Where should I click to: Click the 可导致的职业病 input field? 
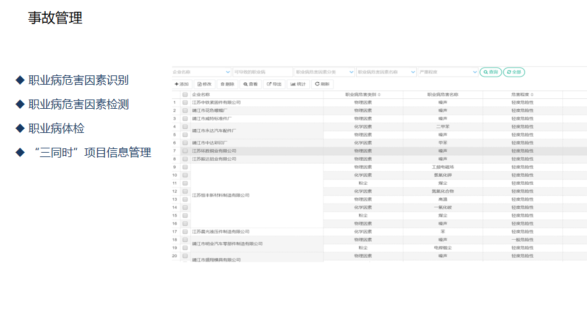[x=263, y=72]
